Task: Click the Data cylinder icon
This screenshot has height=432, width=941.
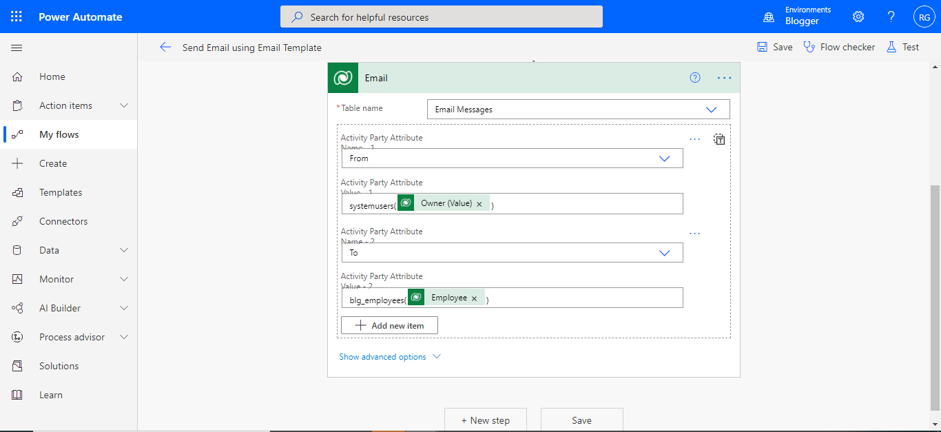Action: point(17,250)
